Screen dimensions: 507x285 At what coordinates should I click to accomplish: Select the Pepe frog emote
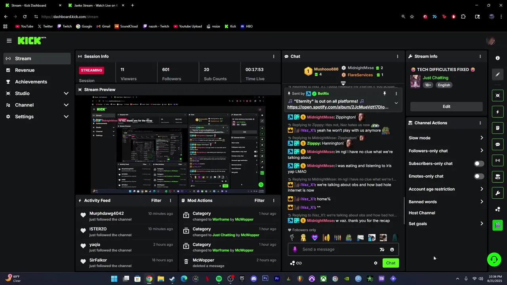click(349, 237)
